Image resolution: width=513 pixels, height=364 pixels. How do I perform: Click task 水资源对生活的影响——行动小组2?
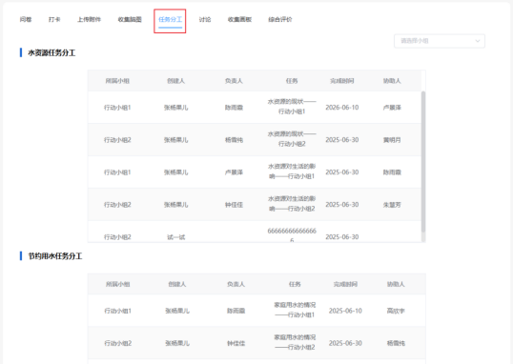tap(292, 204)
